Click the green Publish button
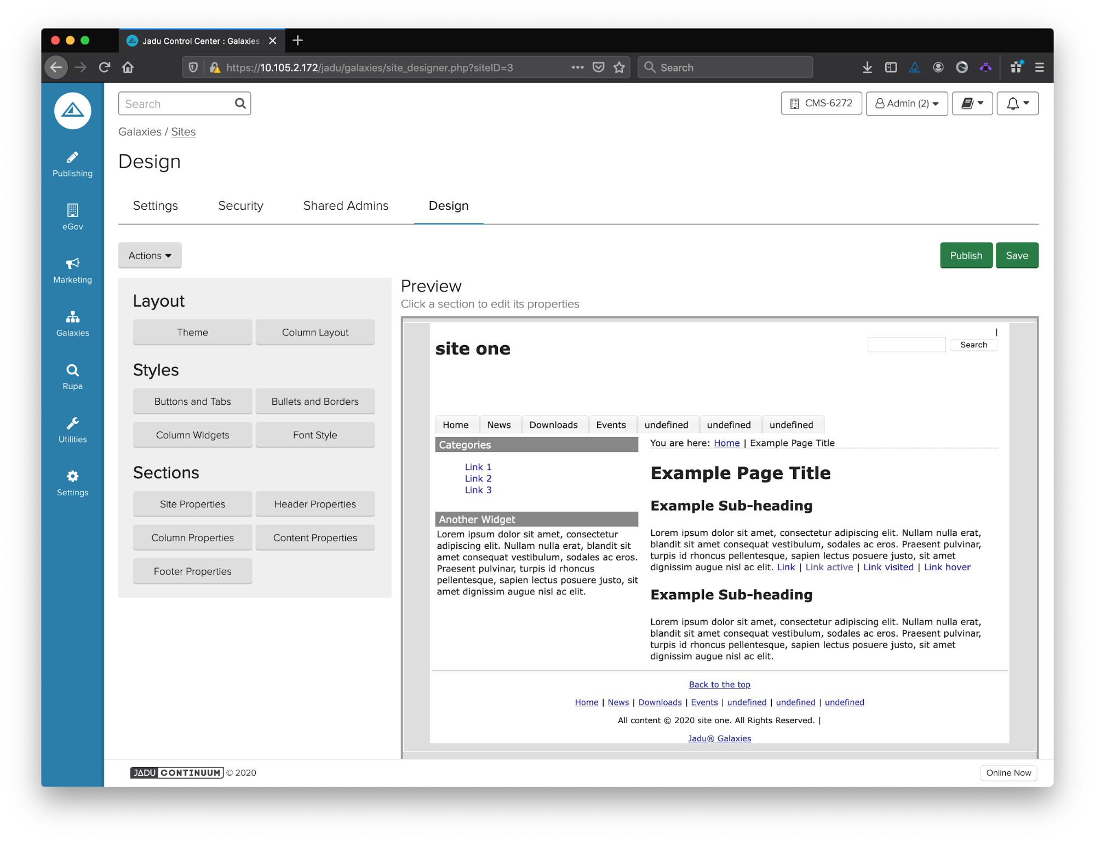Screen dimensions: 1095x842 click(x=966, y=256)
